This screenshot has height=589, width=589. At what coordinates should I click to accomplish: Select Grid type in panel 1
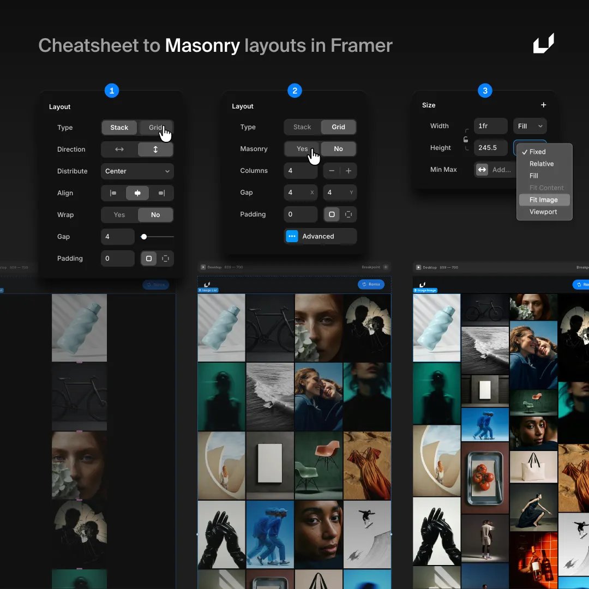pos(155,127)
